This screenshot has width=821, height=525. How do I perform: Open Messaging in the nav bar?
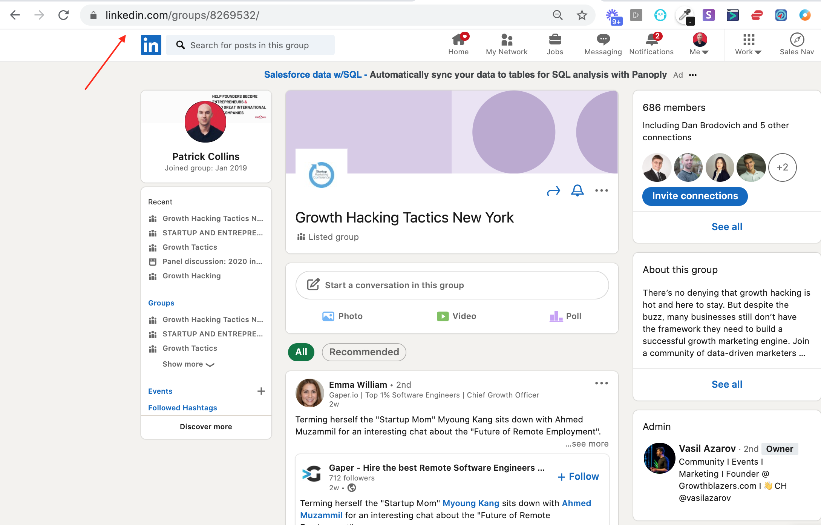(x=603, y=45)
